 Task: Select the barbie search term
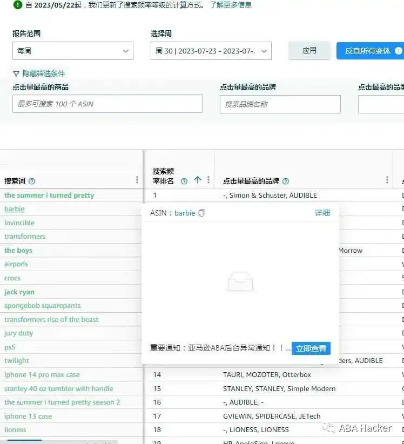click(15, 209)
